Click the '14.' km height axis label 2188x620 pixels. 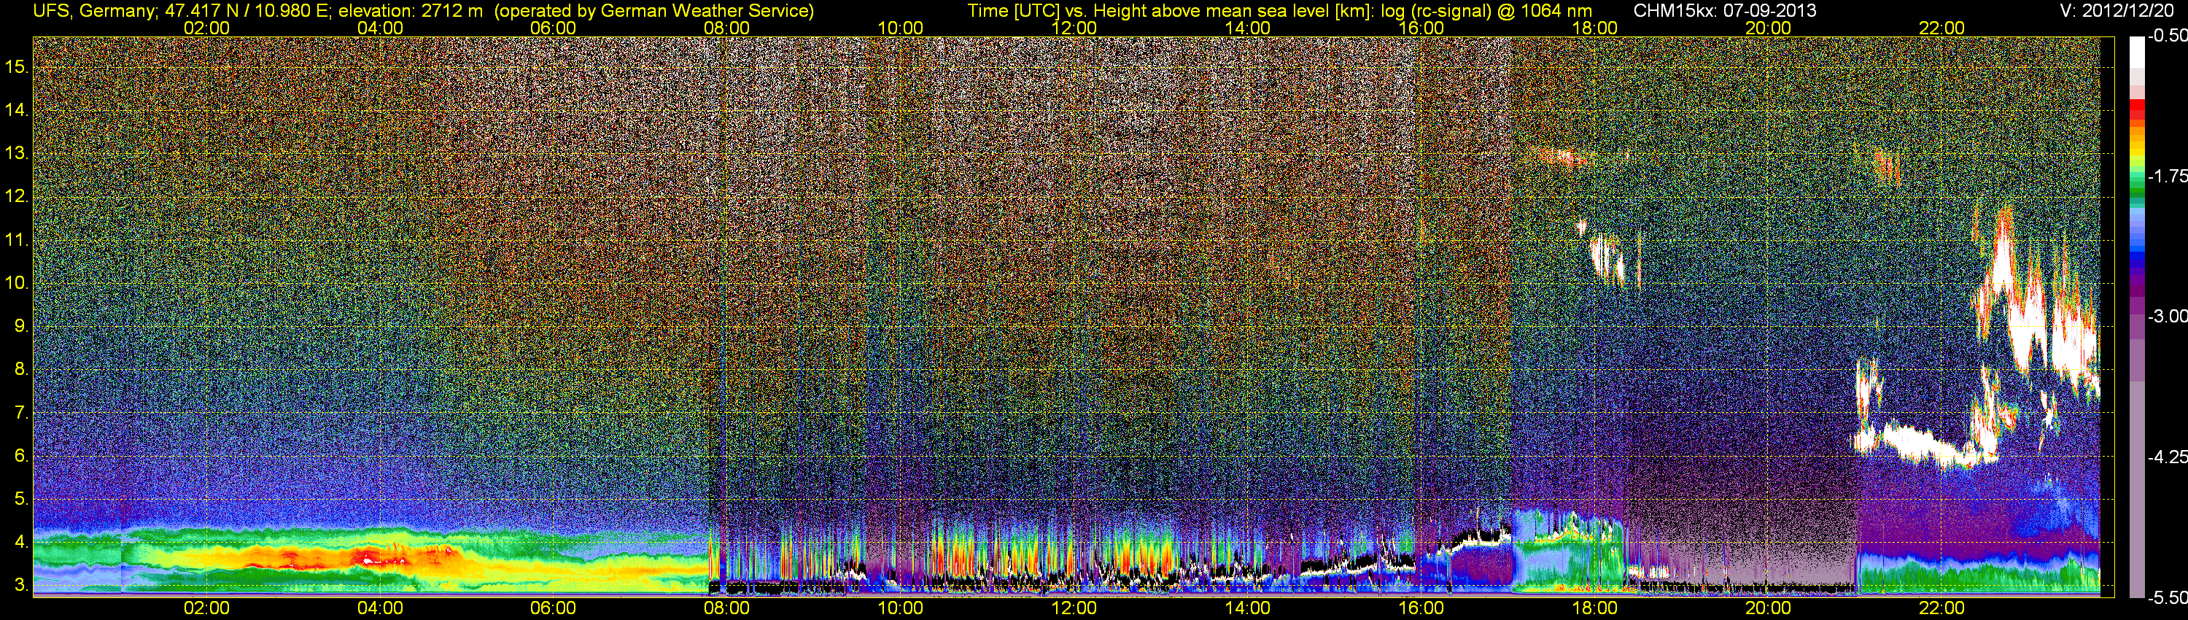pos(17,109)
